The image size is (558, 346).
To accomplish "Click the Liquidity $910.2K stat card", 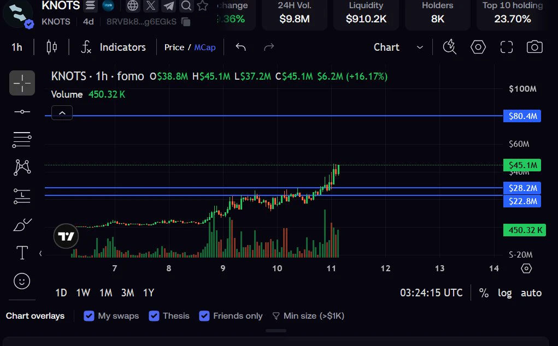I will click(x=366, y=14).
